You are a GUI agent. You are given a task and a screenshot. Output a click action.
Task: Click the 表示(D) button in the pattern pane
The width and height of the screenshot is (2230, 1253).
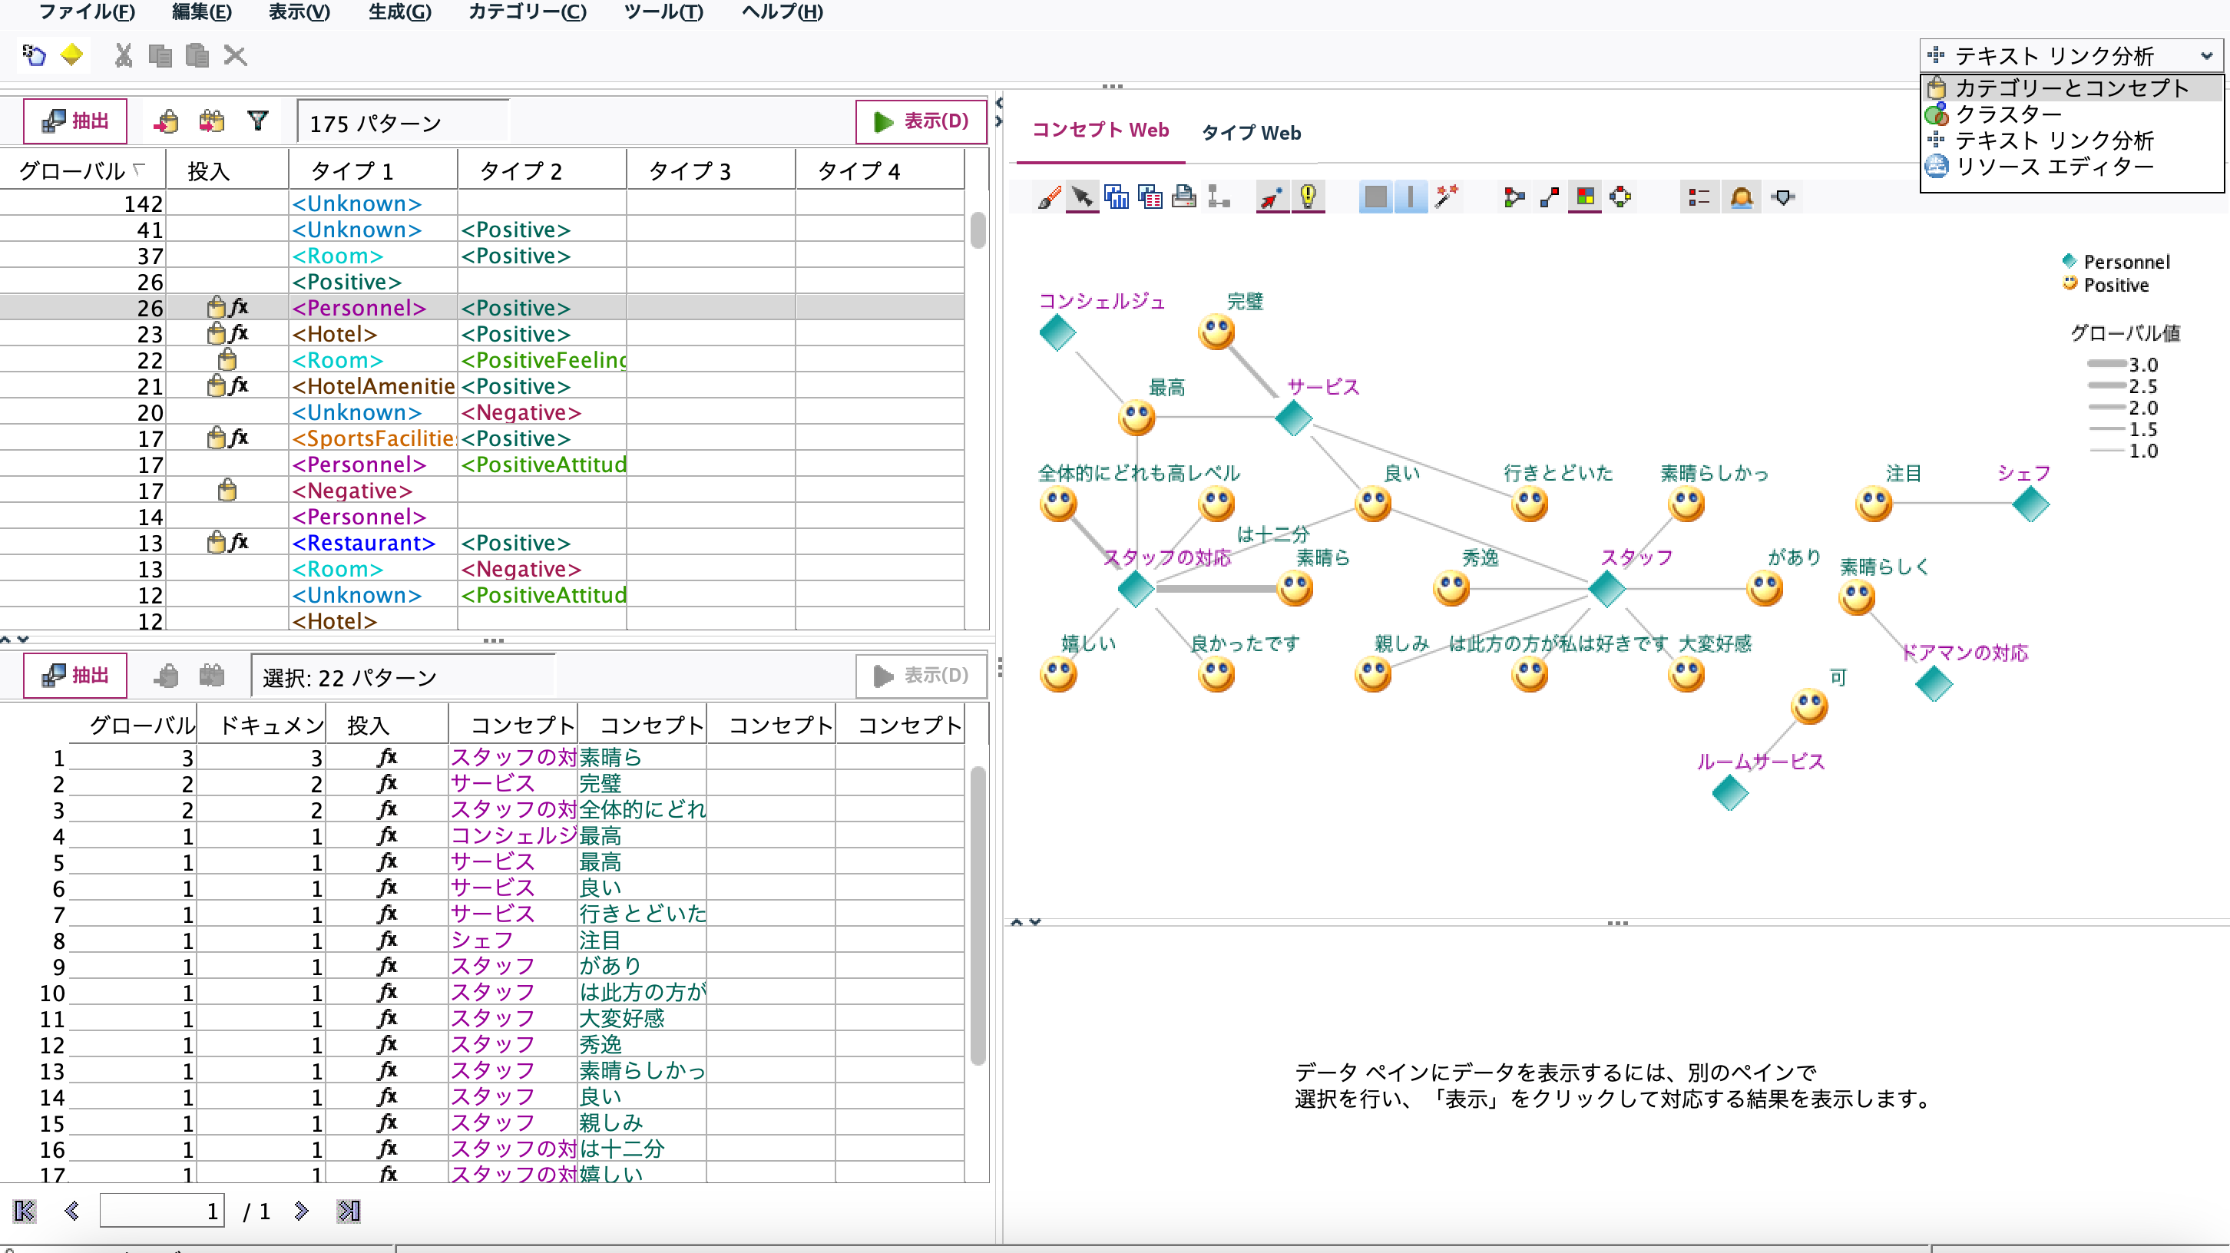(920, 121)
